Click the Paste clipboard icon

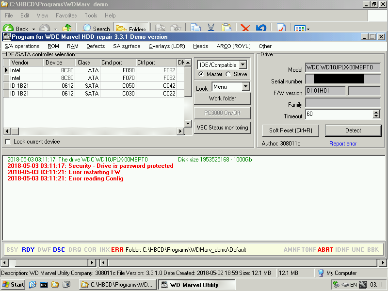click(x=226, y=28)
